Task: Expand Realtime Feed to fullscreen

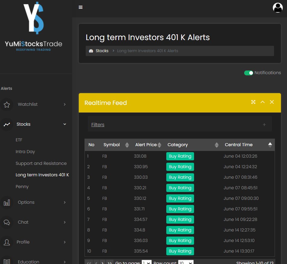Action: point(253,102)
